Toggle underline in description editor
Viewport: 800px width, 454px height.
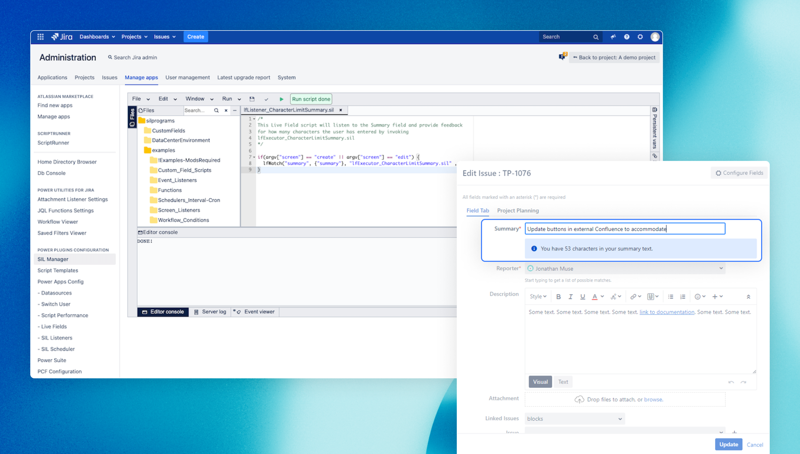(x=582, y=297)
